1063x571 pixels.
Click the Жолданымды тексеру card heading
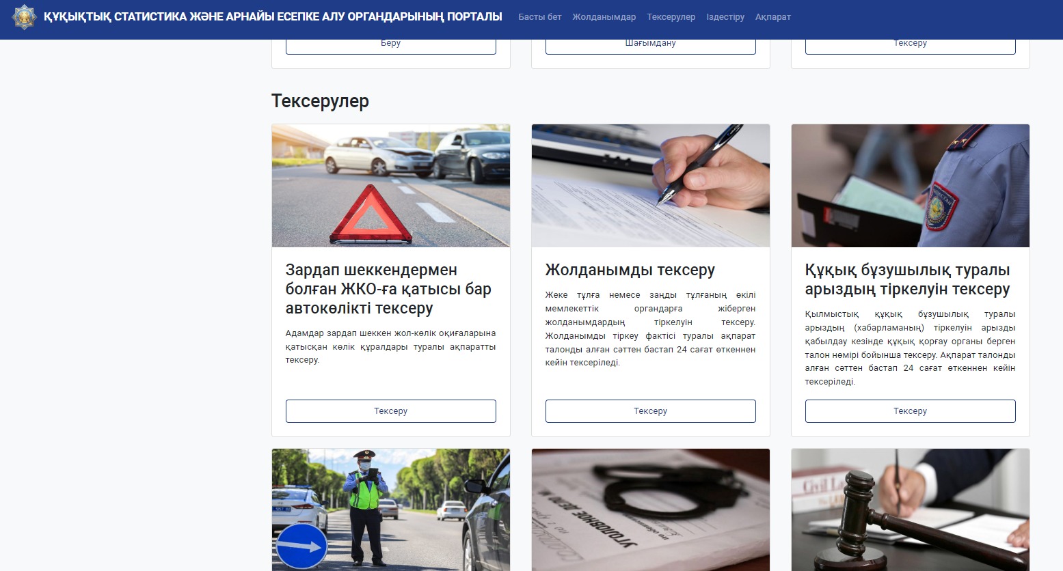[x=630, y=270]
